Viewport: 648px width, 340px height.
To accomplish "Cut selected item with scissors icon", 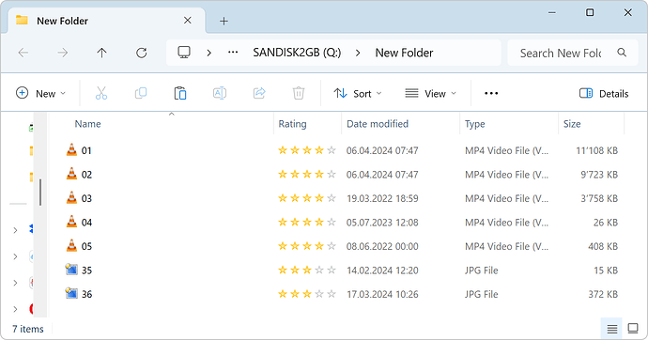I will [101, 93].
